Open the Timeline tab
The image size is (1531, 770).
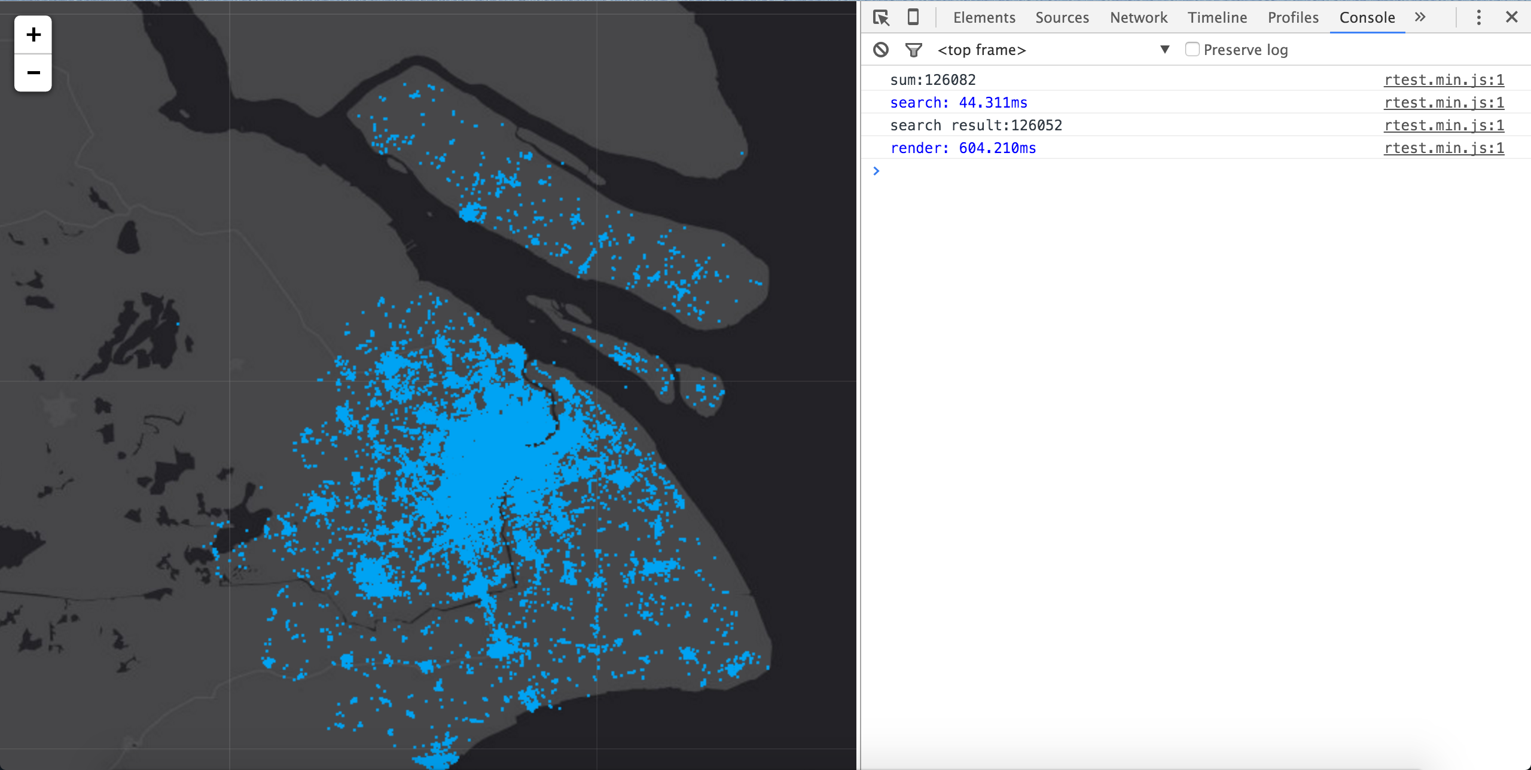click(x=1217, y=18)
